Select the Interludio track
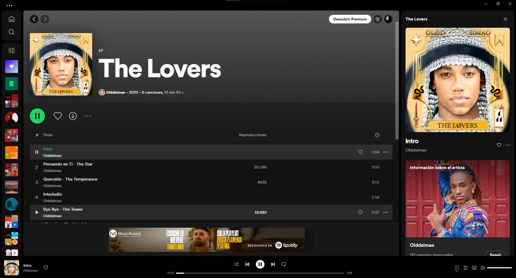The image size is (516, 278). pyautogui.click(x=211, y=197)
